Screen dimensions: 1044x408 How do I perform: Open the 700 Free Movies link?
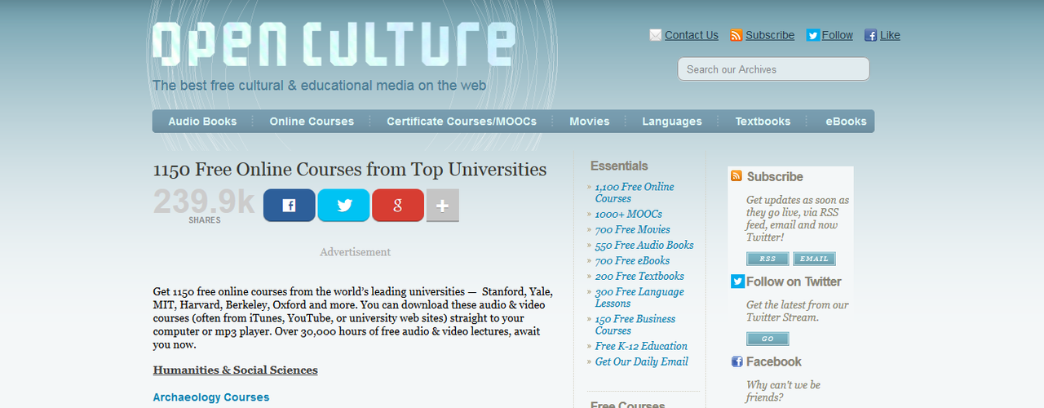pos(632,229)
